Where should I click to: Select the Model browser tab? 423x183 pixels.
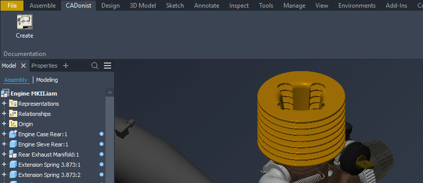(9, 66)
